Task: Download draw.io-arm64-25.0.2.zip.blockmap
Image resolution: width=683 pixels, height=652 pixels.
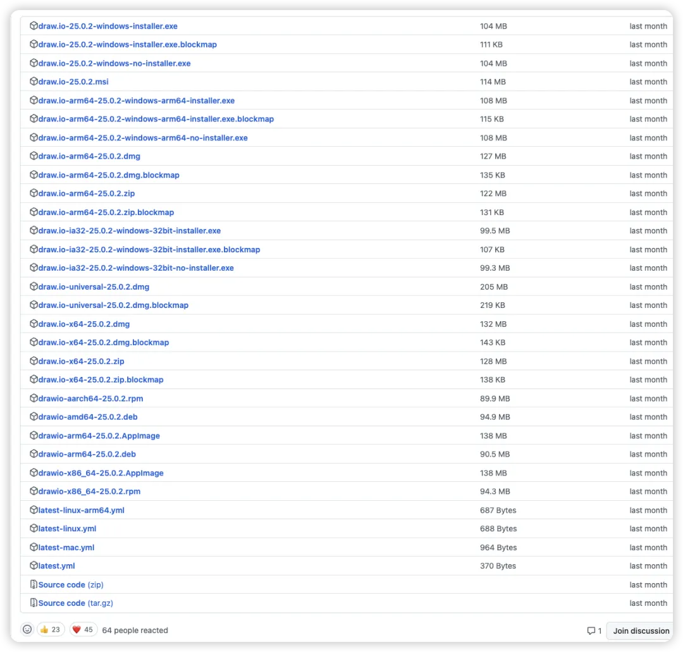Action: pos(106,212)
